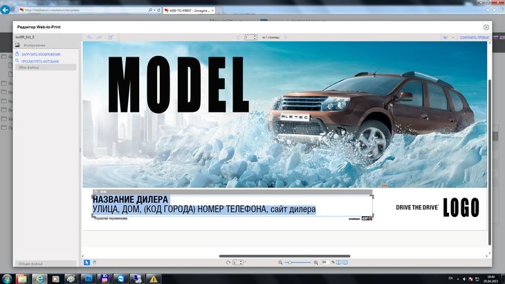Viewport: 505px width, 284px height.
Task: Go to the next page arrow
Action: tap(286, 37)
